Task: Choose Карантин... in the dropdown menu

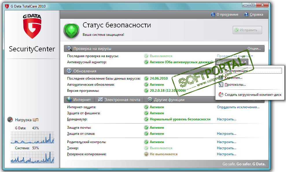Action: [x=249, y=78]
